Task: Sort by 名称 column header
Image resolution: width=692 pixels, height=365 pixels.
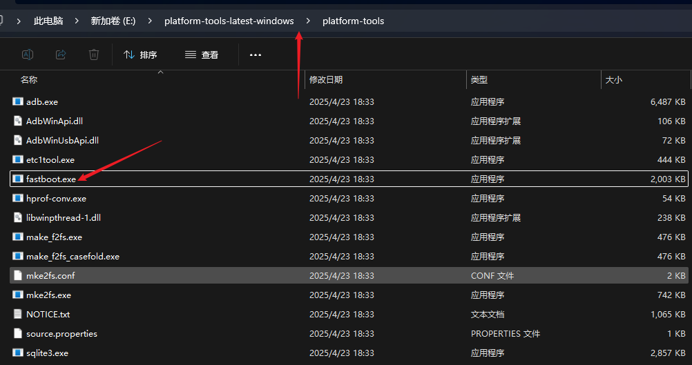Action: pyautogui.click(x=29, y=80)
